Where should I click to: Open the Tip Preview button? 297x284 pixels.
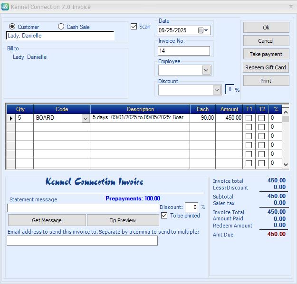[123, 220]
